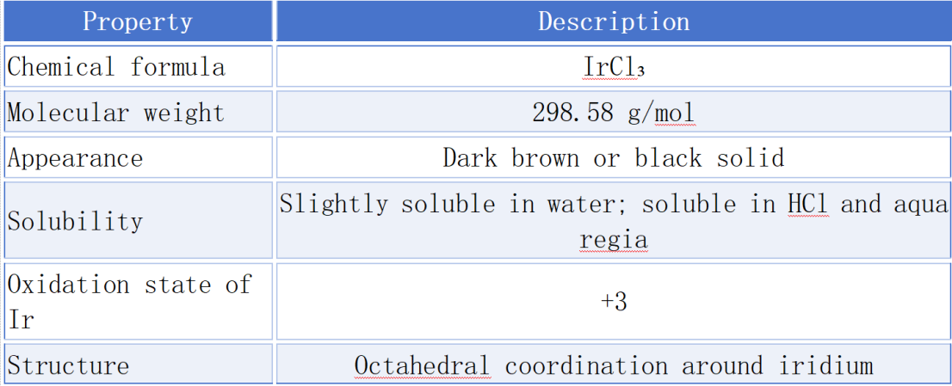Click the underlined word "regia"
The height and width of the screenshot is (386, 952).
pyautogui.click(x=613, y=238)
